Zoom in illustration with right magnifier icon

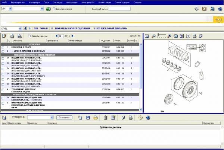pos(169,36)
